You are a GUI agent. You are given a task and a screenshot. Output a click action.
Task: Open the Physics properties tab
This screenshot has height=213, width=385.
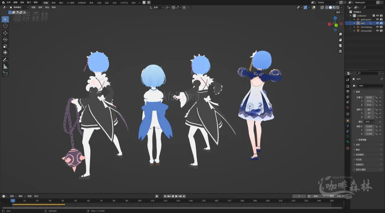348,126
